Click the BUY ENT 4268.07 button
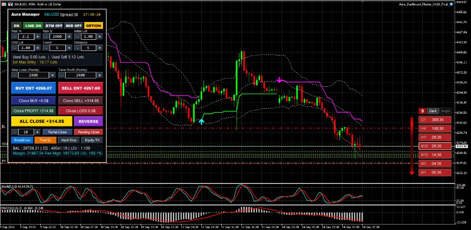Screen dimensions: 471x230 click(x=34, y=88)
